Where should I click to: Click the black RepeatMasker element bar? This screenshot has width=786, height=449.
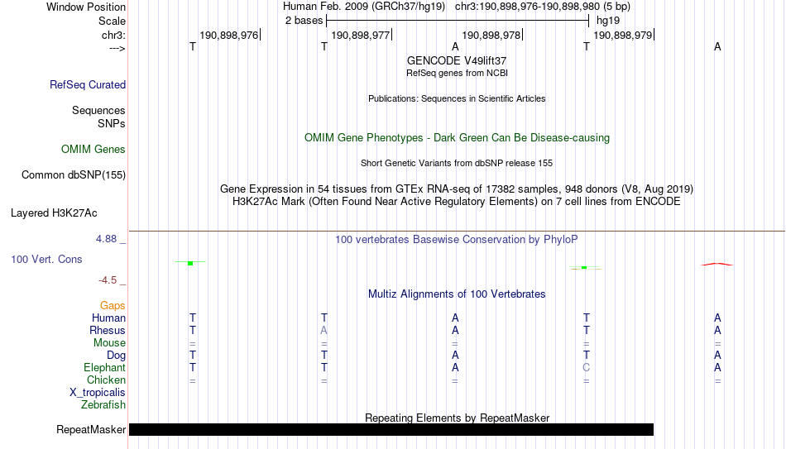tap(391, 429)
